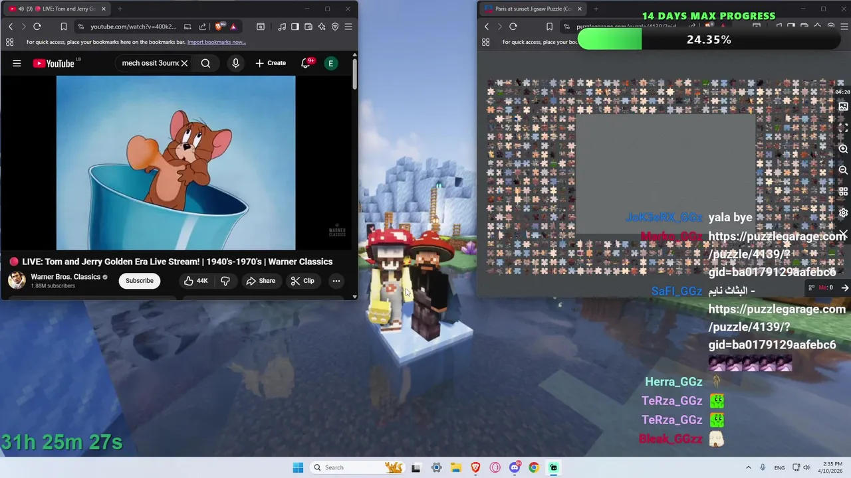Open Google Chrome from the taskbar

534,467
